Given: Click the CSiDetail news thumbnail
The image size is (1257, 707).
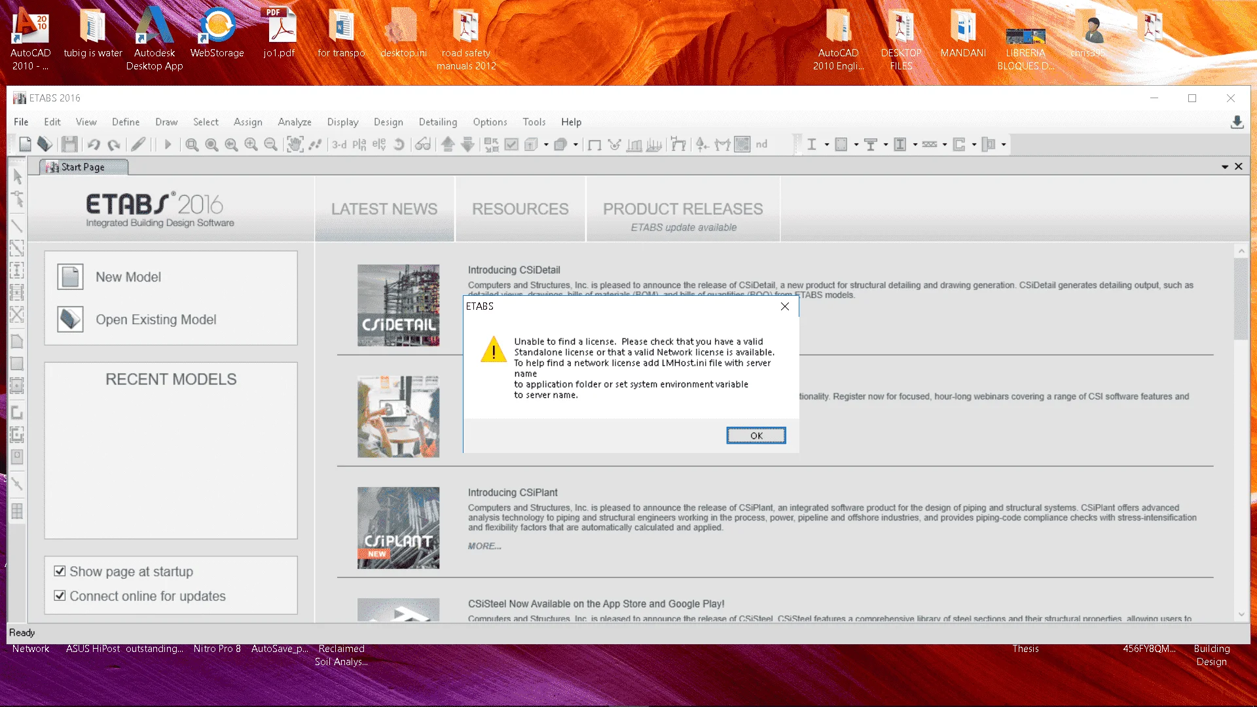Looking at the screenshot, I should point(398,306).
